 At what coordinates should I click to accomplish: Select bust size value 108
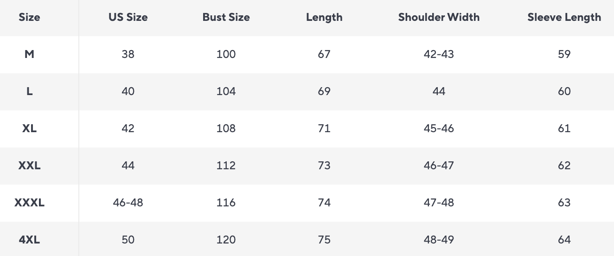coord(226,128)
